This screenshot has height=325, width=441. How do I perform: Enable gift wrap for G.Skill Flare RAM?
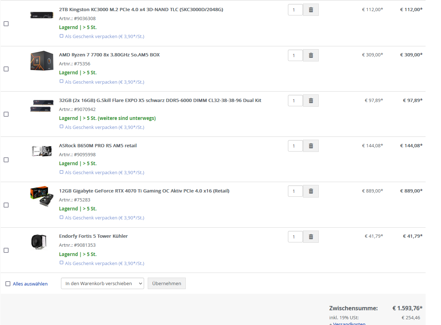[x=61, y=127]
